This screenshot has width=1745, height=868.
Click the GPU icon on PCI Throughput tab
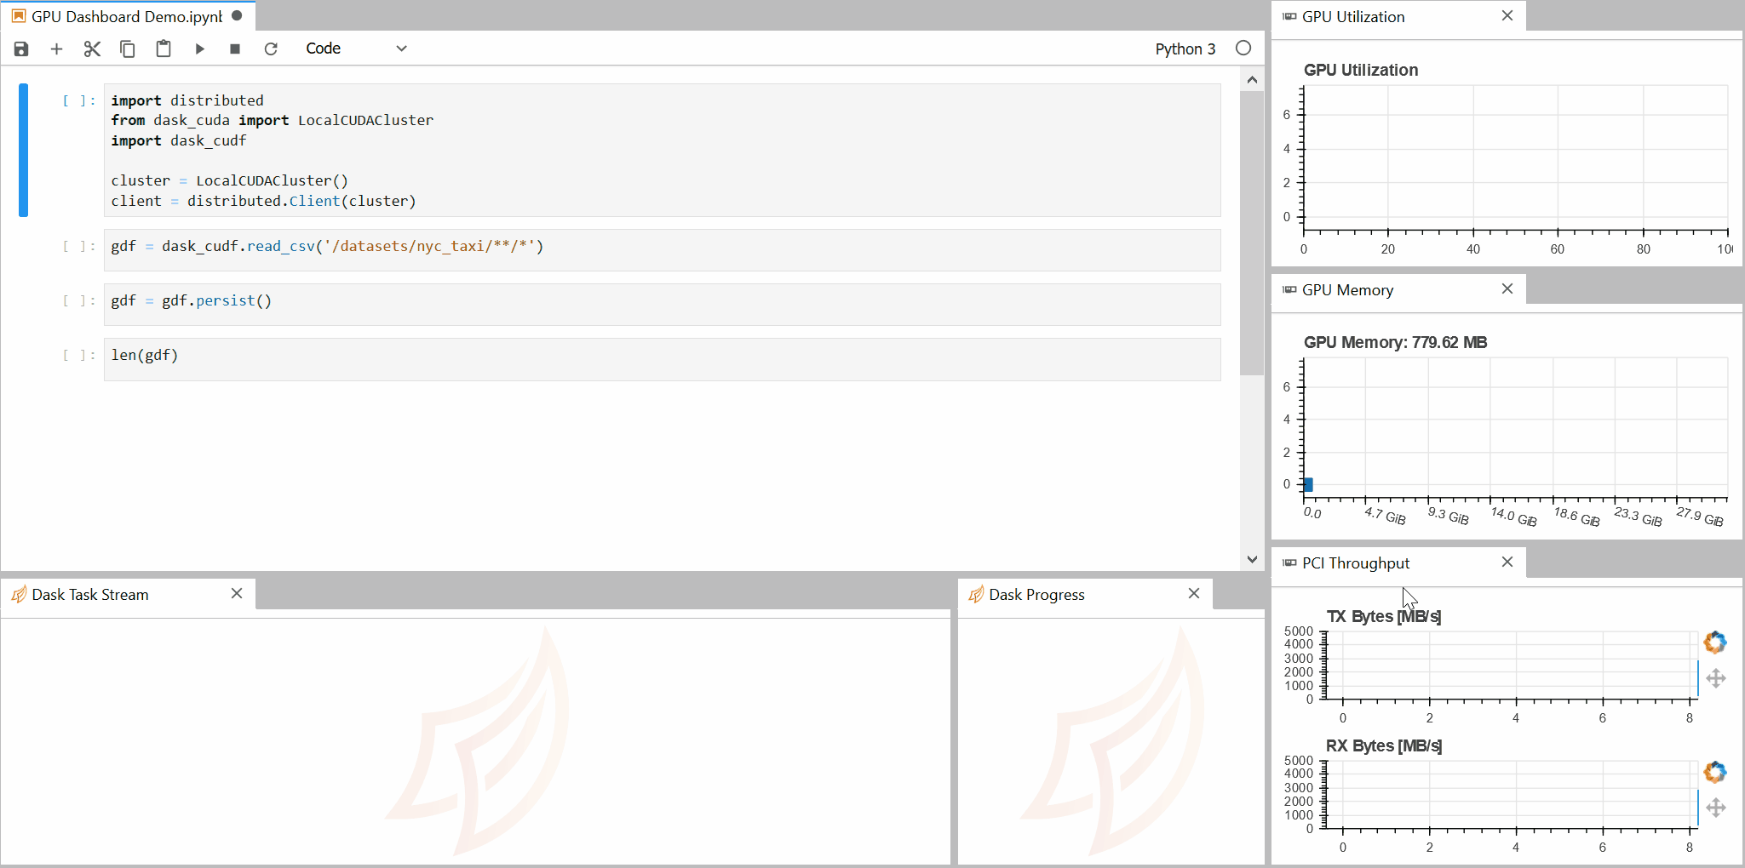click(1289, 563)
